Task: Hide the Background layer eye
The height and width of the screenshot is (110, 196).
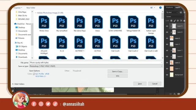Action: [x=167, y=75]
